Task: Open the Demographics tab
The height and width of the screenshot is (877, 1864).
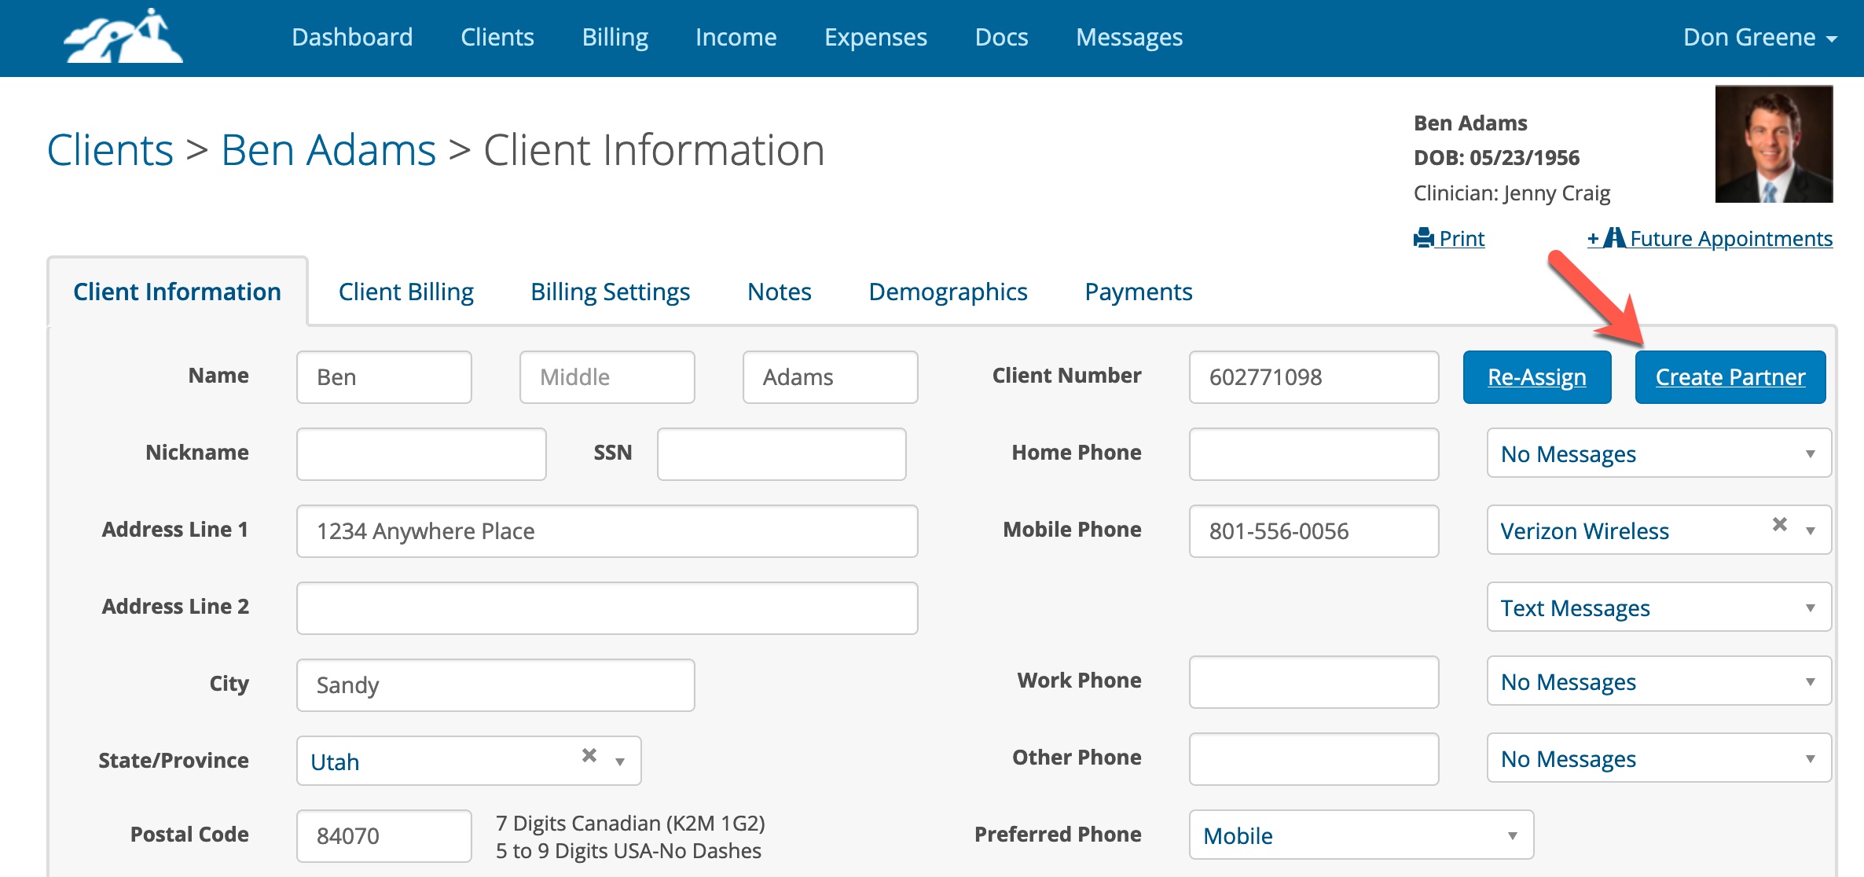Action: 948,292
